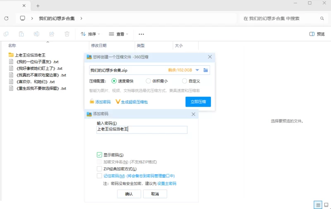This screenshot has width=331, height=209.
Task: Sort by 类型 column header
Action: [x=141, y=45]
